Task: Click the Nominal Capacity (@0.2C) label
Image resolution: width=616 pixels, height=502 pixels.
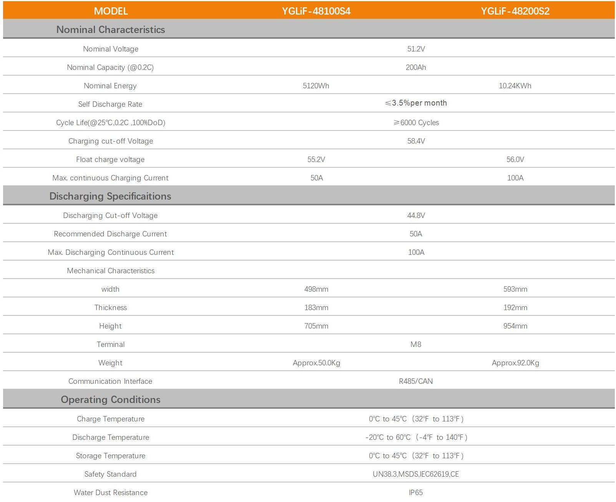Action: click(110, 67)
